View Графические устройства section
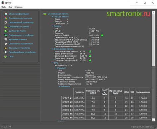This screenshot has height=129, width=157. tap(21, 35)
